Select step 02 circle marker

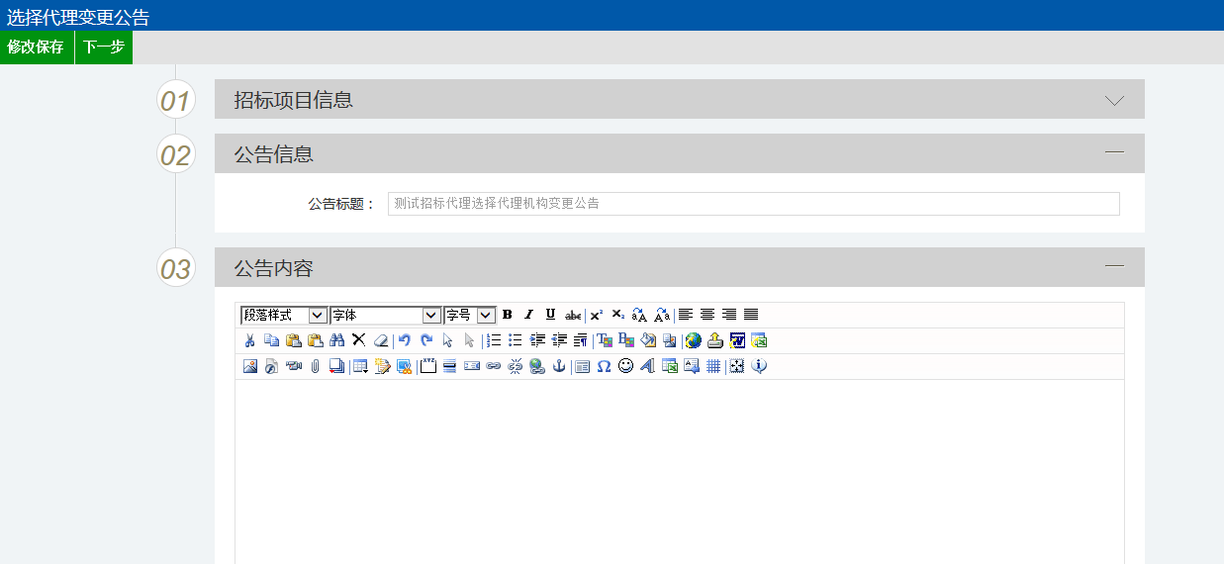[176, 155]
